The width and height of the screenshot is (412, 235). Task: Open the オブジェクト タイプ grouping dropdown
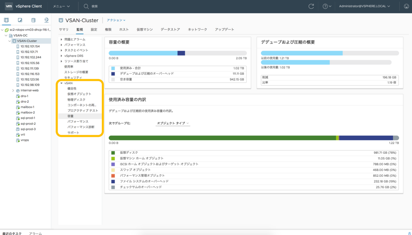pyautogui.click(x=173, y=123)
